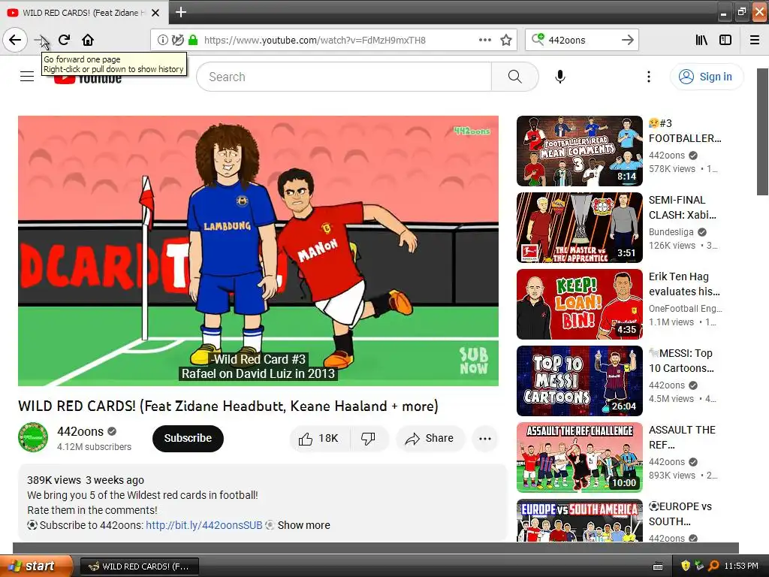Open 'MESSI: Top 10 Cartoons...' title
This screenshot has height=577, width=769.
681,361
